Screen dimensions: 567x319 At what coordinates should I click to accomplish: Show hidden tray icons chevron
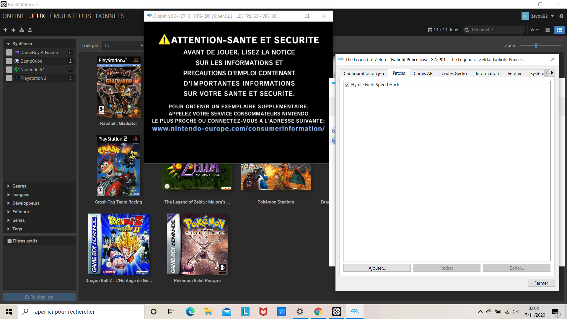click(x=480, y=312)
